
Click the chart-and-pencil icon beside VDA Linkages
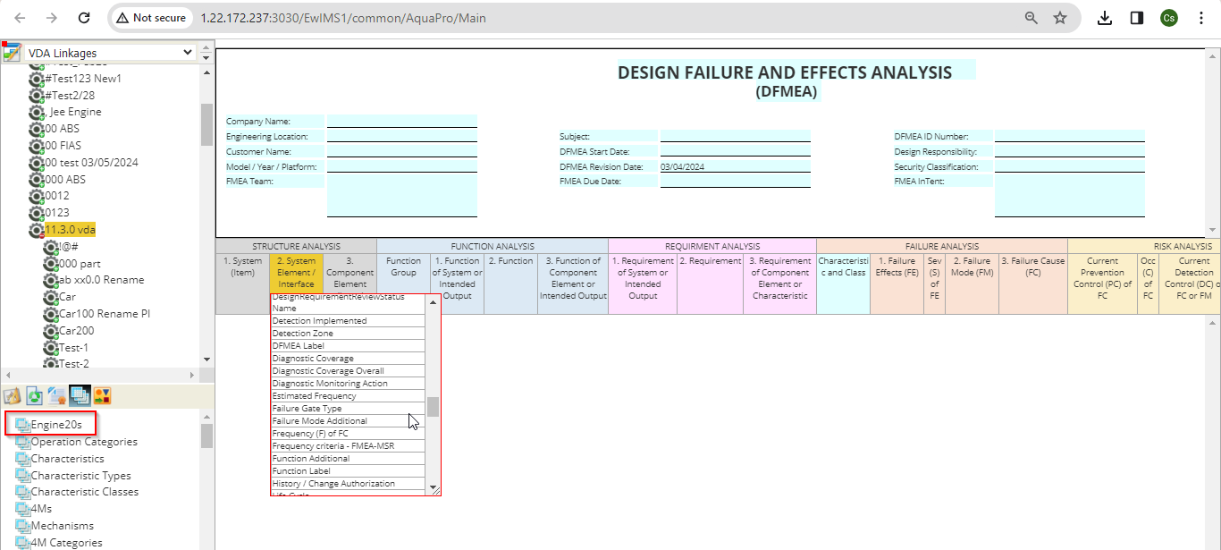click(12, 51)
